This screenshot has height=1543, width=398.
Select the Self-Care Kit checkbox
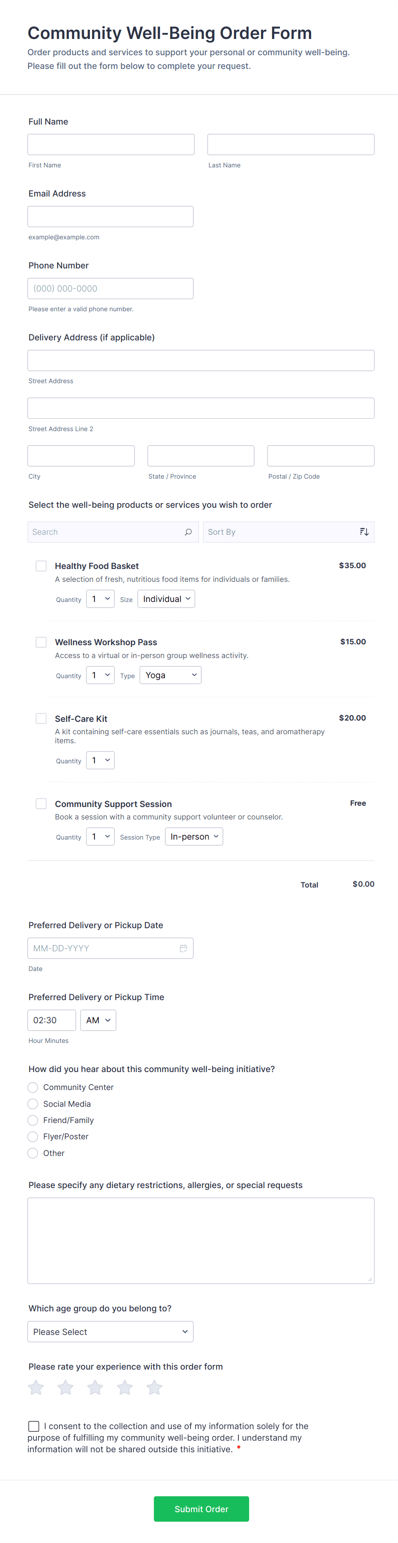pos(41,718)
